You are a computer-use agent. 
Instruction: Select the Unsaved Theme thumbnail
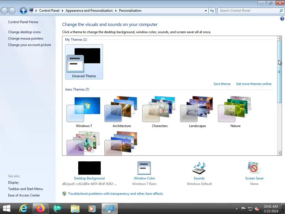coord(84,62)
